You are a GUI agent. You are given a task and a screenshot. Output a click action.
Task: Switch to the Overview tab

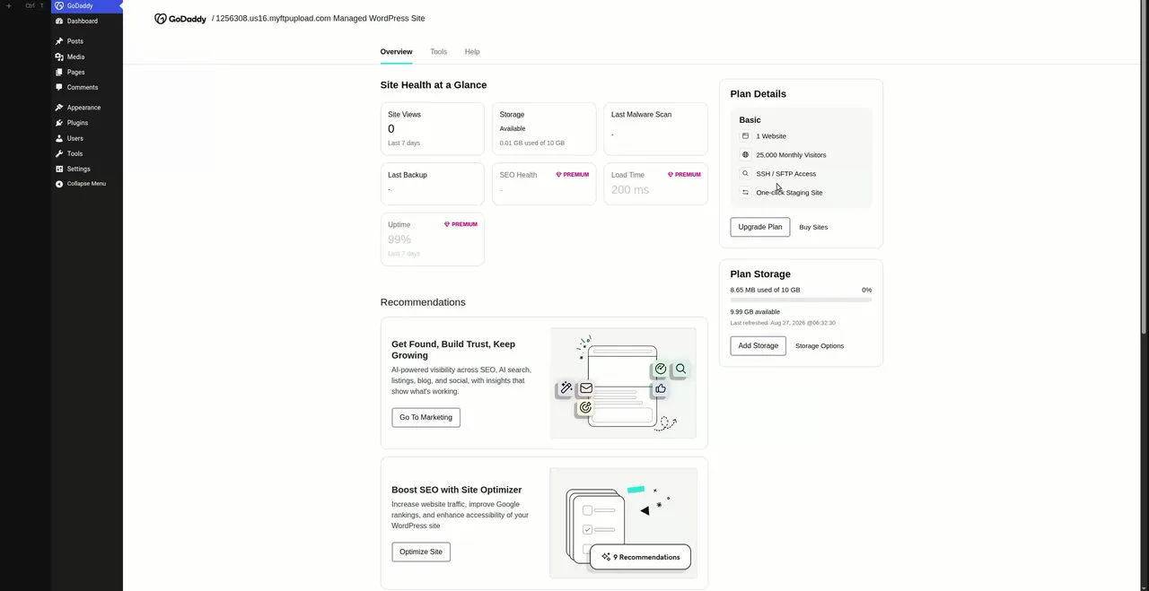point(396,52)
